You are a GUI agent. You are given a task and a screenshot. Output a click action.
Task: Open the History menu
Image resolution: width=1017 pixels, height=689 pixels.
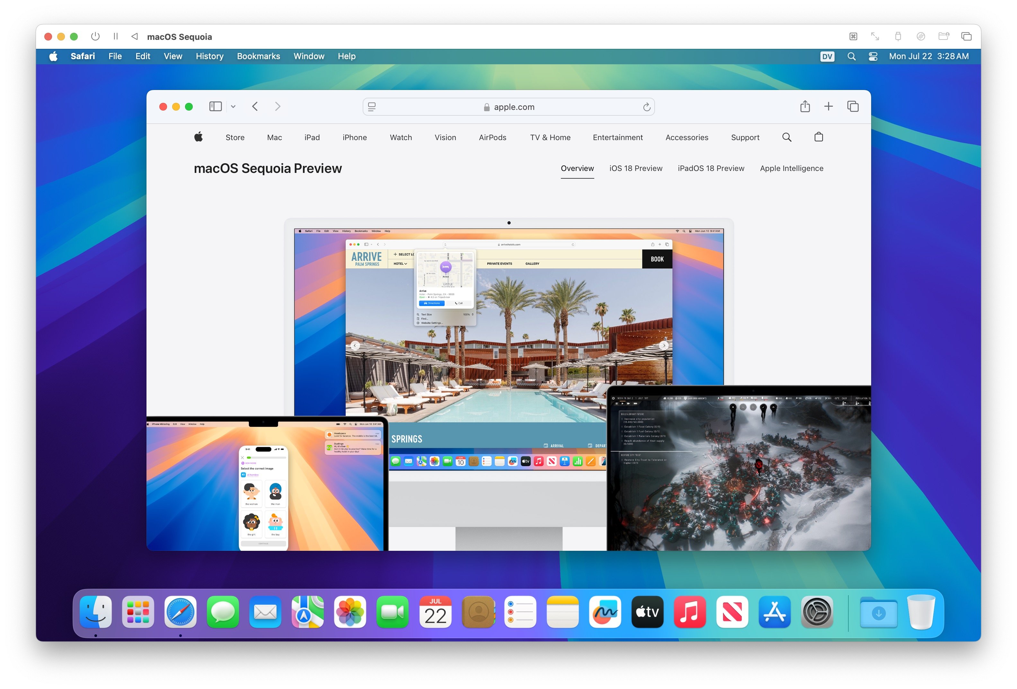210,56
